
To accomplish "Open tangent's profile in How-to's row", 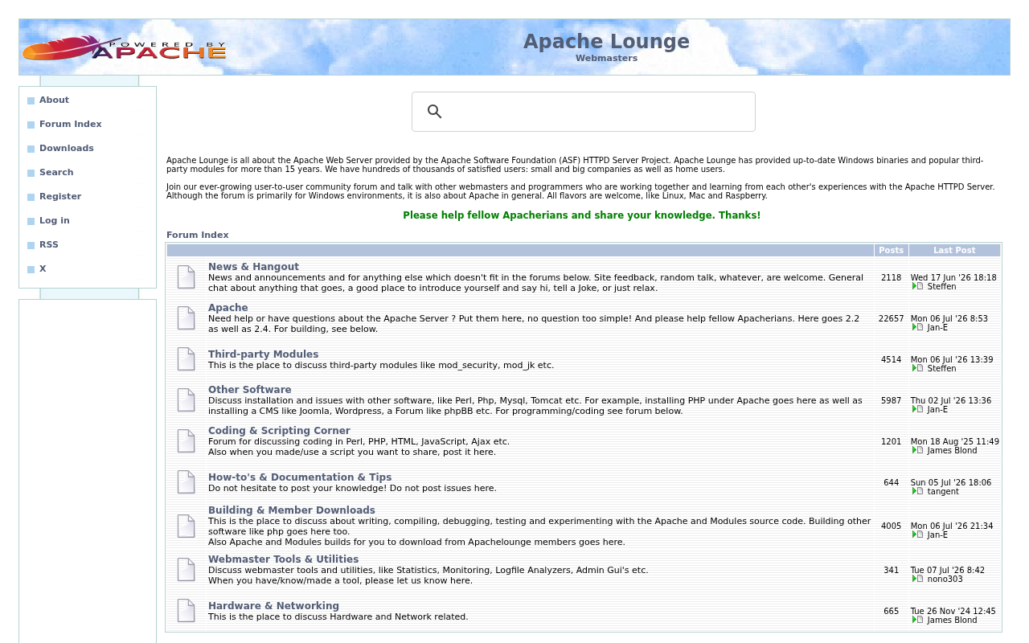I will coord(943,492).
